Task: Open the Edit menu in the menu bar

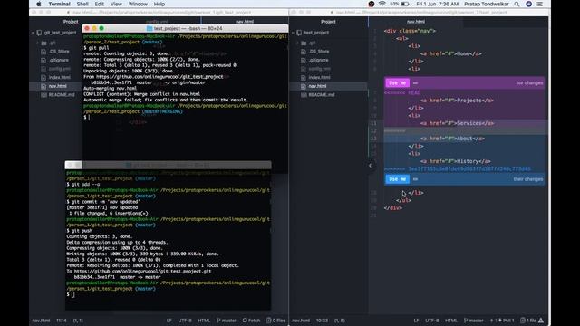Action: tap(99, 4)
